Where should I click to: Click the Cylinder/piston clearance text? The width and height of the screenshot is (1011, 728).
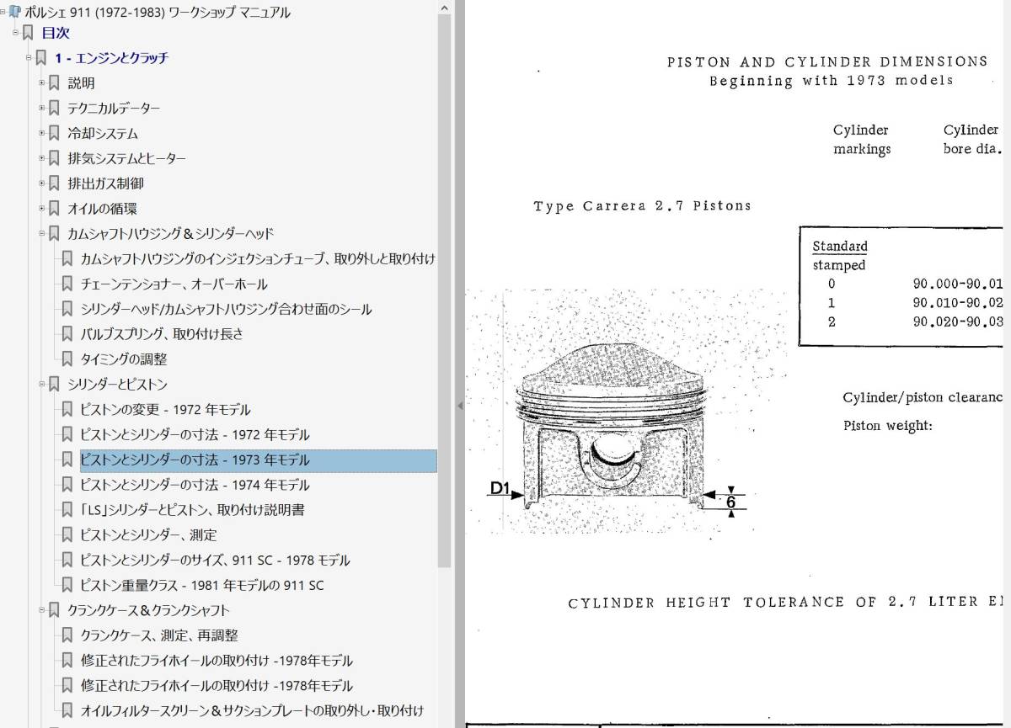tap(922, 398)
